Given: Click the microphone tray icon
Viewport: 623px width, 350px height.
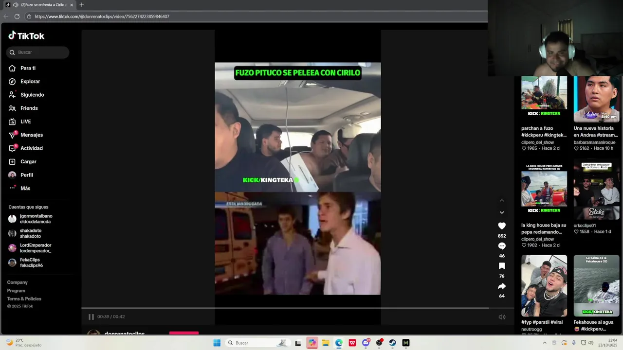Looking at the screenshot, I should 574,343.
